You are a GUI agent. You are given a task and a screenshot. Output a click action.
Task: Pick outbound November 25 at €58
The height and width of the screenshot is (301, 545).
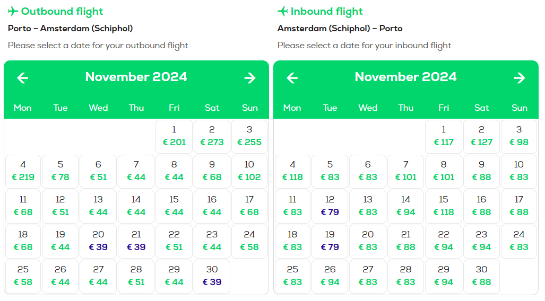[x=23, y=276]
